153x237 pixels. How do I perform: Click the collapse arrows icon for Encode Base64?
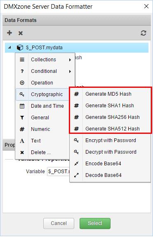point(76,164)
